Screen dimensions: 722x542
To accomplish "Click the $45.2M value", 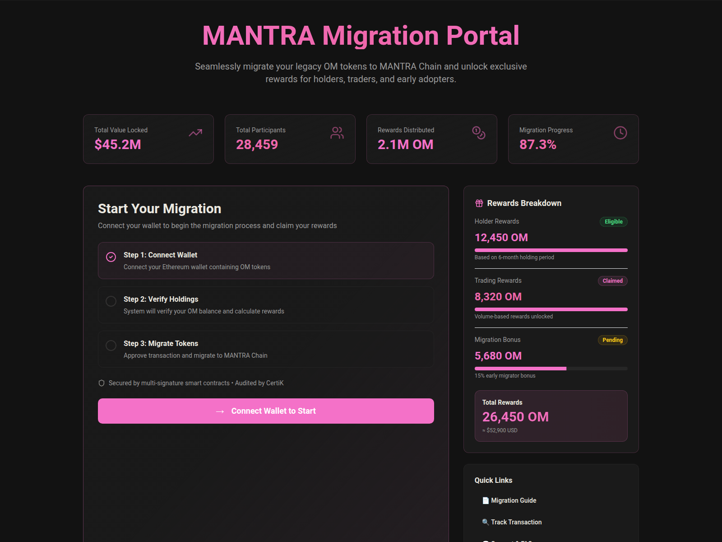I will click(118, 145).
